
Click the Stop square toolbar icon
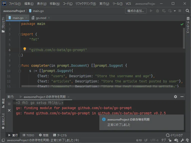[x=180, y=11]
